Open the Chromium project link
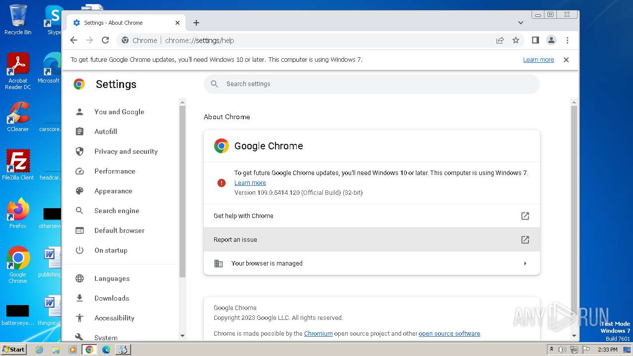This screenshot has width=633, height=356. pyautogui.click(x=318, y=334)
